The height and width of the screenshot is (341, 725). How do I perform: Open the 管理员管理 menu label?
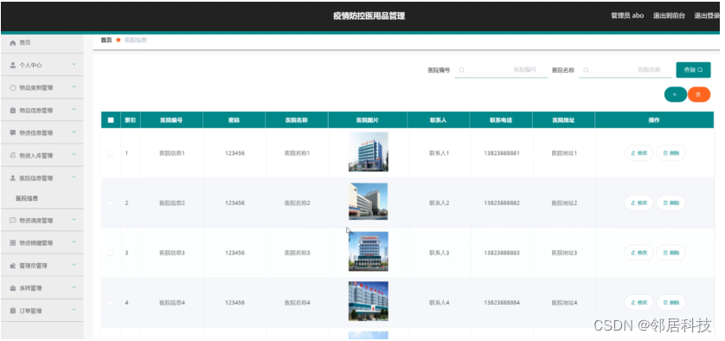(33, 266)
